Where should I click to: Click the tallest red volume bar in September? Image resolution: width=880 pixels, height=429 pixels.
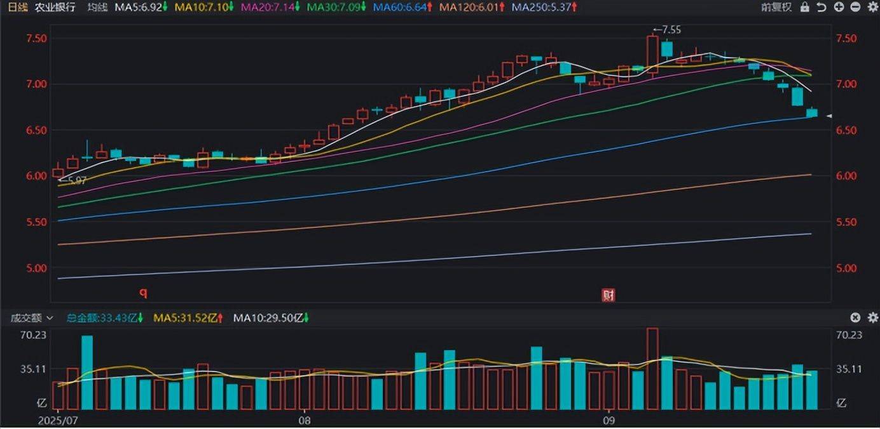tap(652, 369)
